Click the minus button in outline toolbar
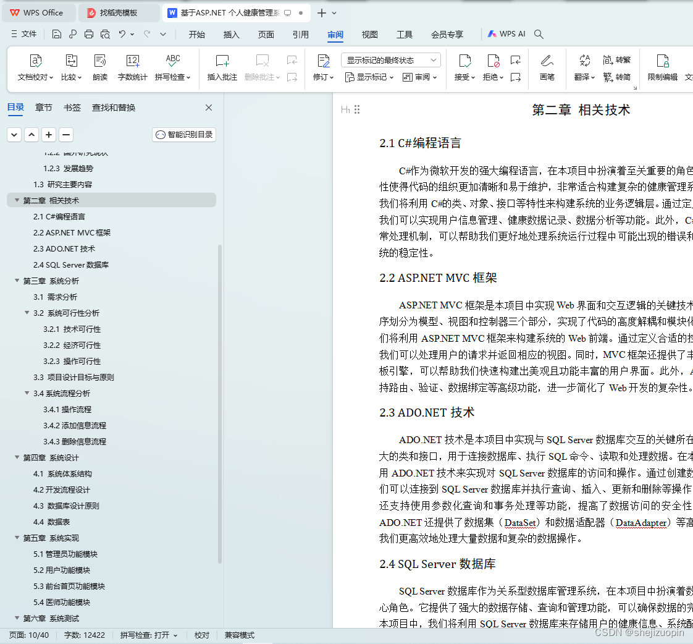The width and height of the screenshot is (693, 644). tap(66, 135)
